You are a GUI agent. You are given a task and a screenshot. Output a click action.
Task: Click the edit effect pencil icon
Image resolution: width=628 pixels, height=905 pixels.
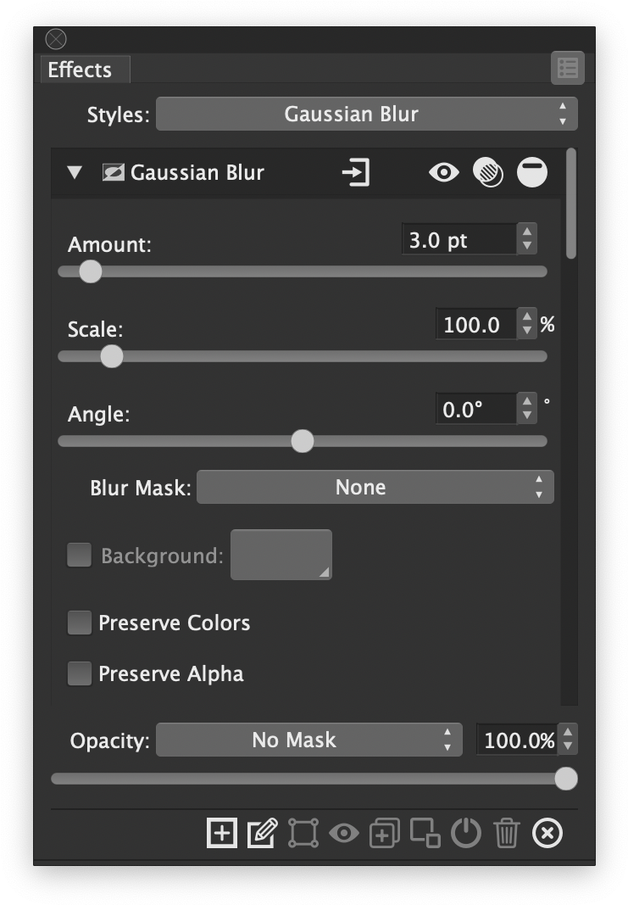tap(262, 833)
